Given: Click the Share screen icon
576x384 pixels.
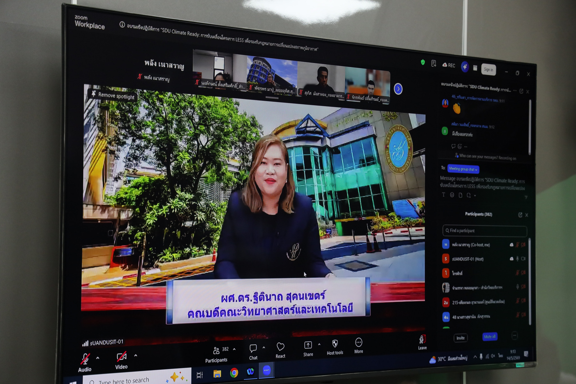Looking at the screenshot, I should [x=308, y=345].
